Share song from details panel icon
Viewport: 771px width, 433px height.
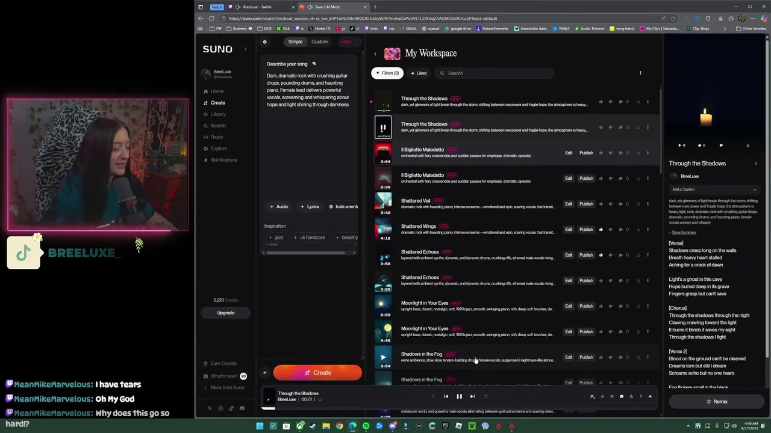click(748, 145)
